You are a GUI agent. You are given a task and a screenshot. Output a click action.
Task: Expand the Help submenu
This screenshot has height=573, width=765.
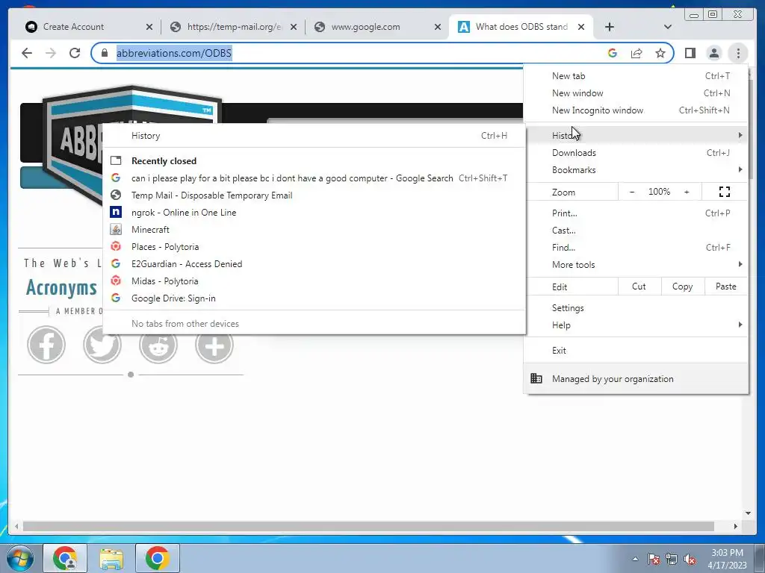636,325
